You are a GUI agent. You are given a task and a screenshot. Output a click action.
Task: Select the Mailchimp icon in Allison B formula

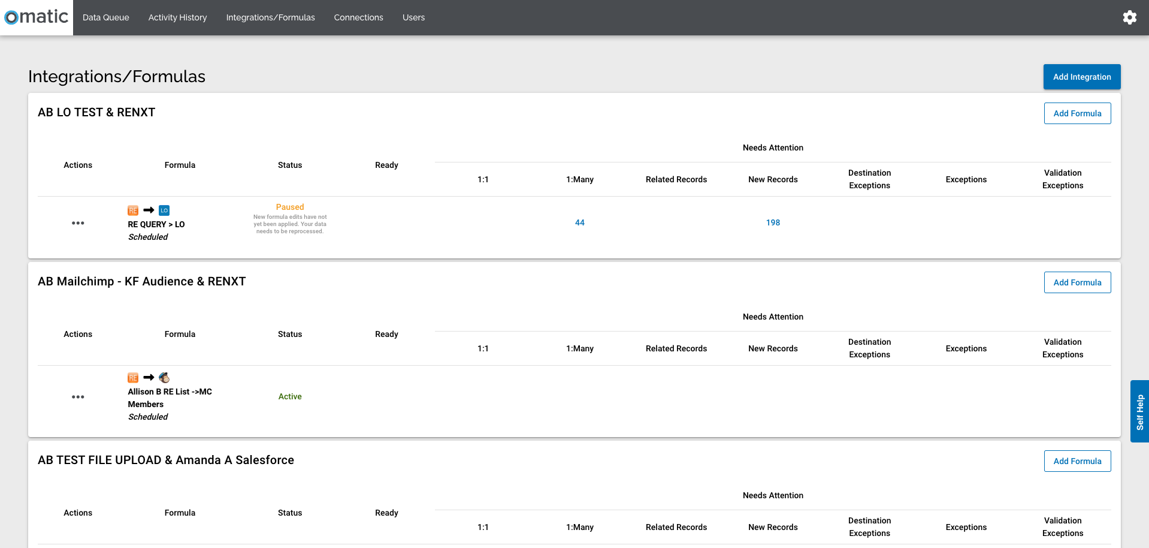coord(164,377)
